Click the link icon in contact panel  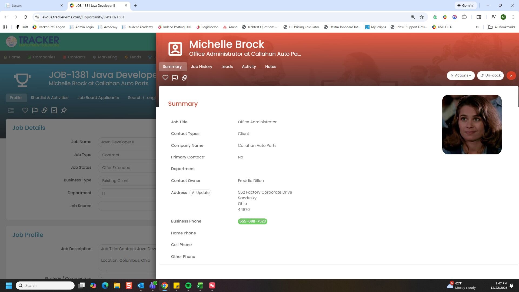[184, 78]
